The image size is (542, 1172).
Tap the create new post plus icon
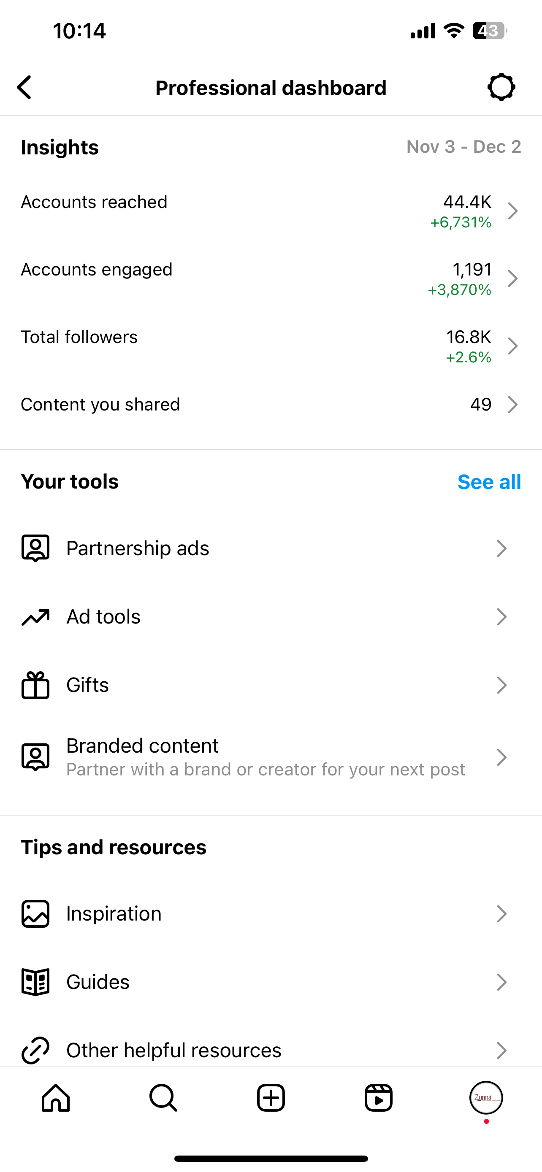[x=271, y=1098]
